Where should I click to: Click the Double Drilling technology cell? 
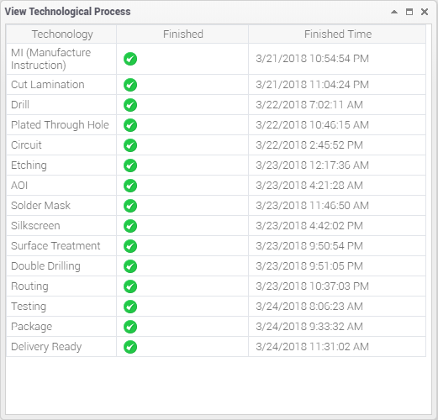(x=61, y=266)
